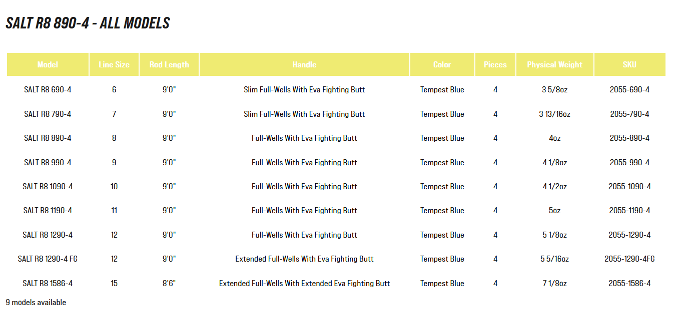The image size is (675, 335).
Task: Click the Handle column header
Action: [304, 65]
